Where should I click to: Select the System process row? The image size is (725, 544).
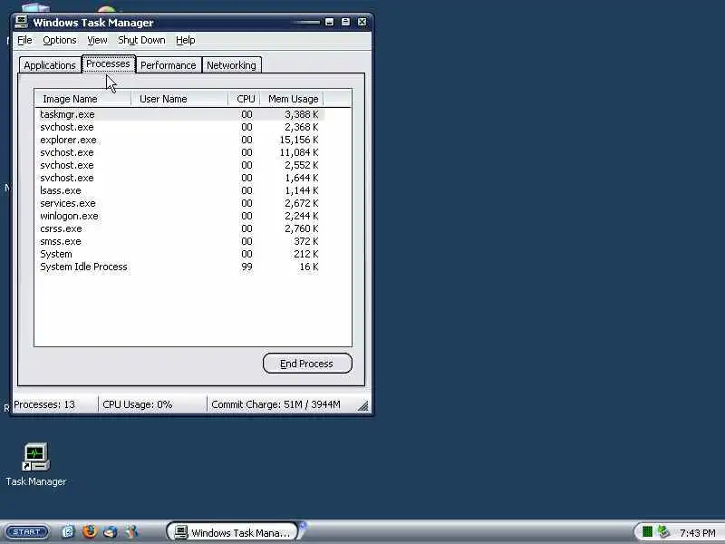(179, 255)
